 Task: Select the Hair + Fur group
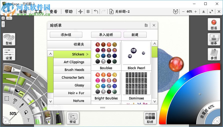(72, 93)
